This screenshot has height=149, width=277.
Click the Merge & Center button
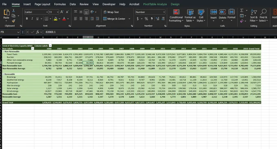(x=114, y=19)
